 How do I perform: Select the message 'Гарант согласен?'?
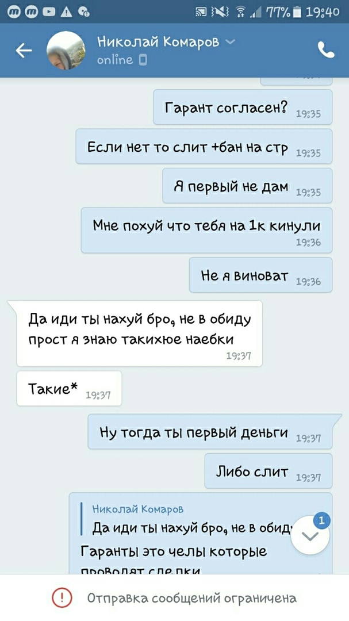[243, 107]
